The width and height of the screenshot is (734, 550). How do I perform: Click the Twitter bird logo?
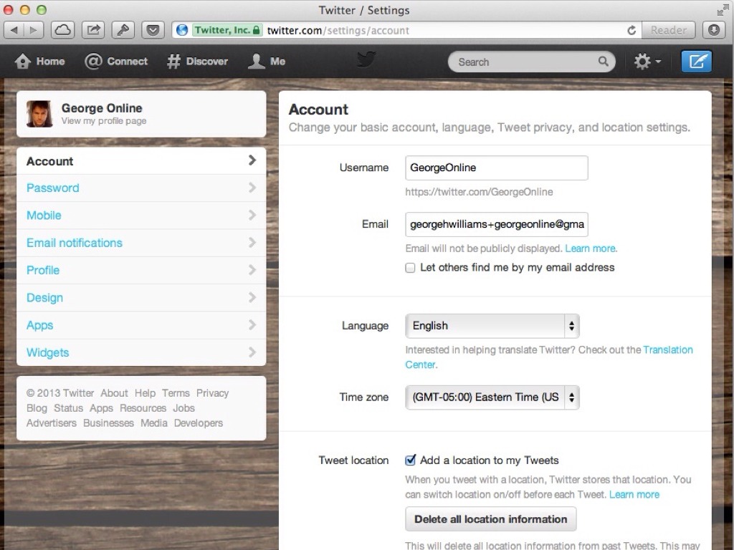(x=366, y=60)
